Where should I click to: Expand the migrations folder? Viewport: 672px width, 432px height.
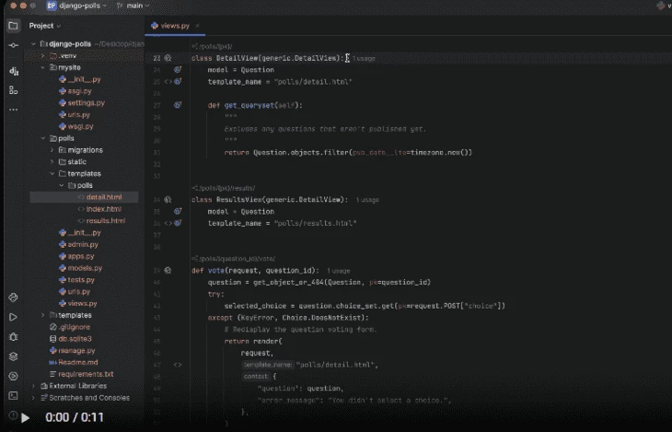[x=52, y=150]
